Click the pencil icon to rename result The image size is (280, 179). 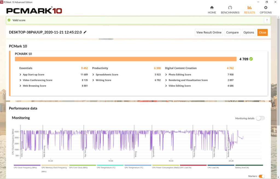pyautogui.click(x=85, y=32)
